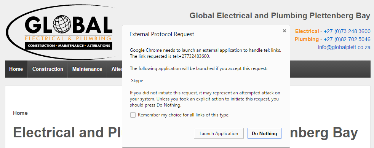Click the Construction Maintenance Alterations logo banner
This screenshot has width=374, height=148.
(69, 46)
